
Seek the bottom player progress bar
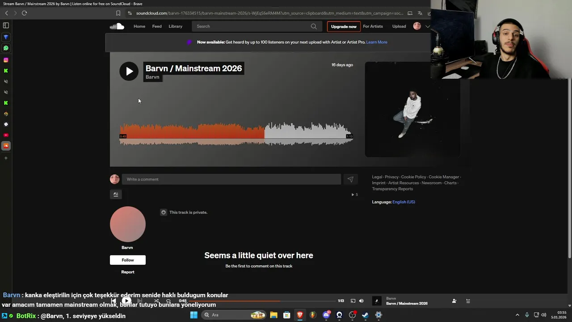point(261,301)
